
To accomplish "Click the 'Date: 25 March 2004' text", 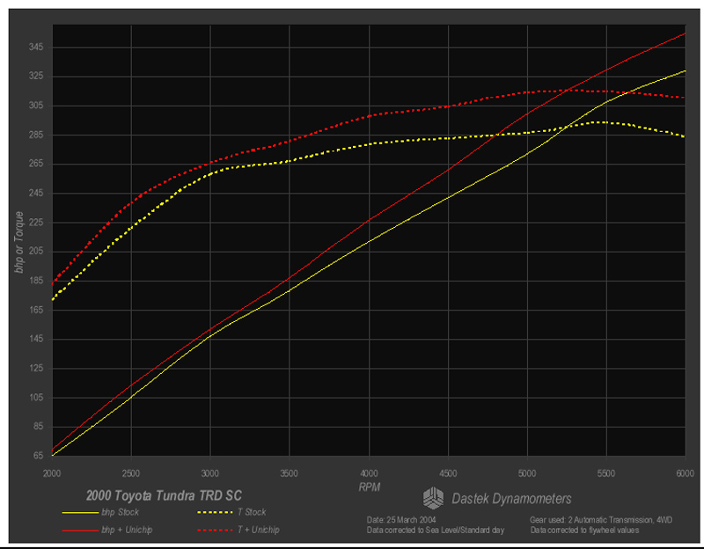I will coord(401,520).
